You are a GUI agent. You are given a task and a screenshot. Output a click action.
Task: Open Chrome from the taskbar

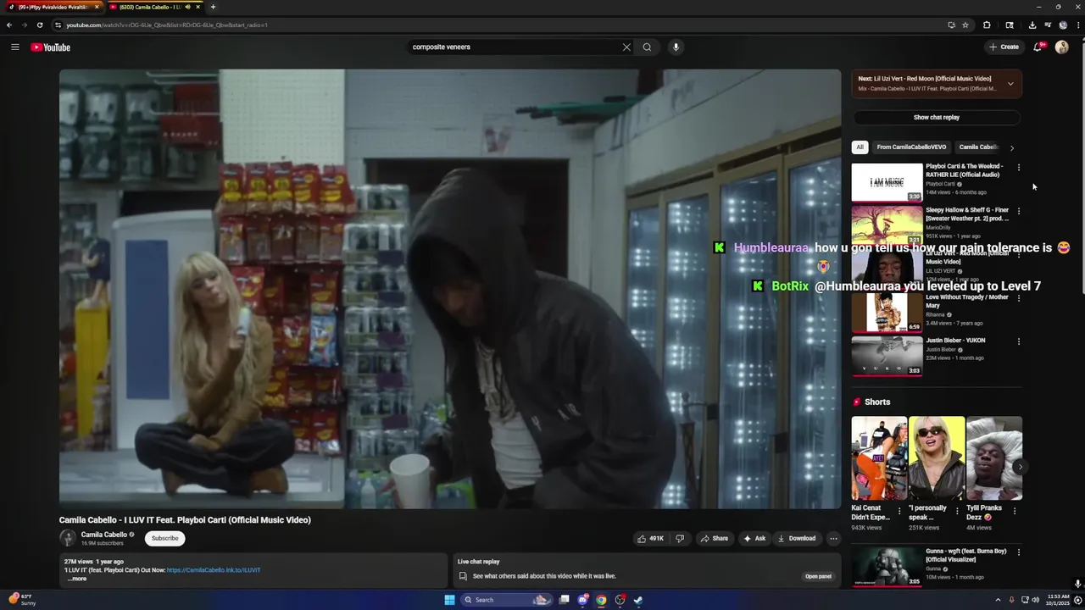(601, 600)
